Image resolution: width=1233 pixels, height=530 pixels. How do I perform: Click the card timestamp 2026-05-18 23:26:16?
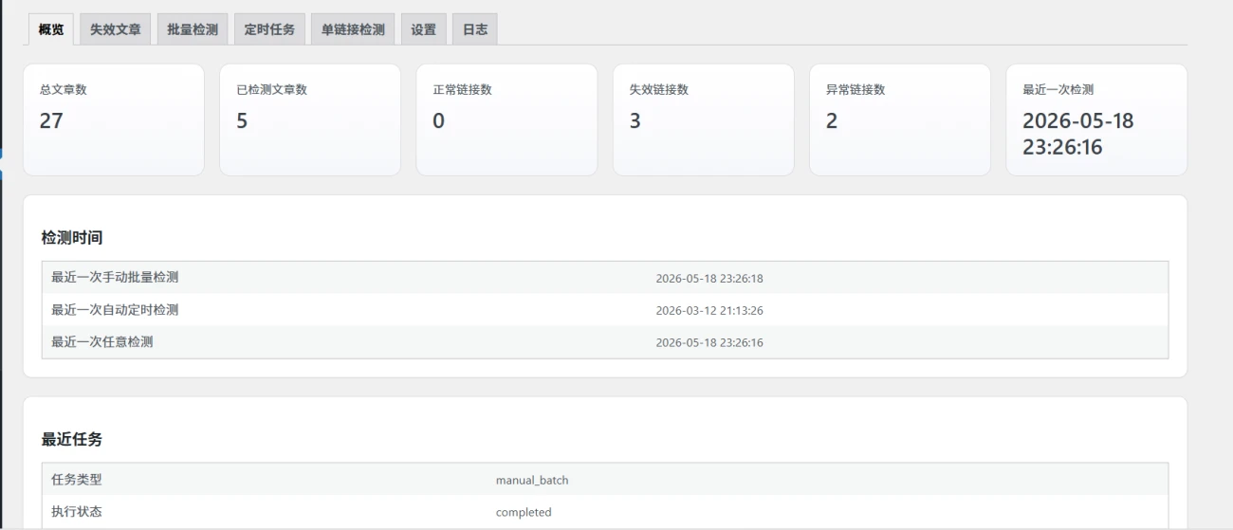click(x=1078, y=134)
